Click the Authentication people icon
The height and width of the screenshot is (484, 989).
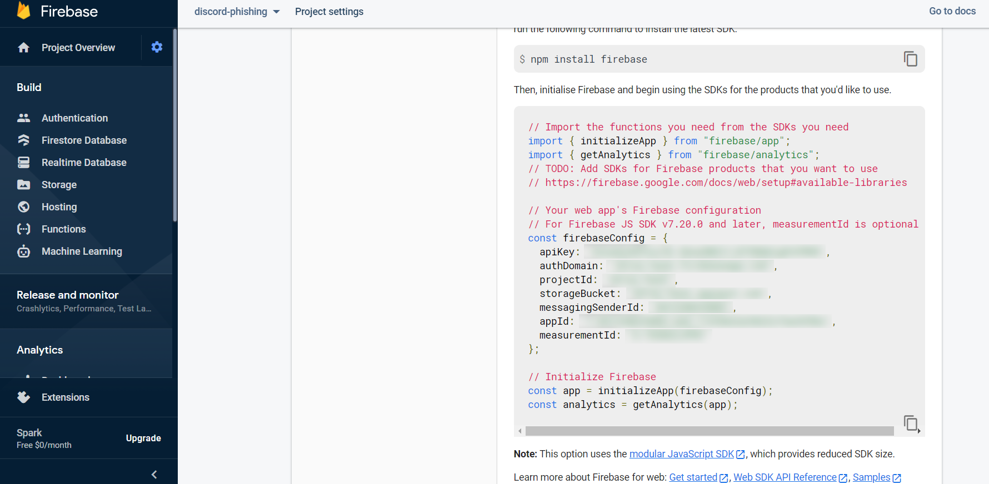point(23,118)
